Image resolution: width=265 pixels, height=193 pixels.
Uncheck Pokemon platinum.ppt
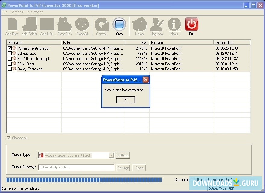(x=9, y=48)
